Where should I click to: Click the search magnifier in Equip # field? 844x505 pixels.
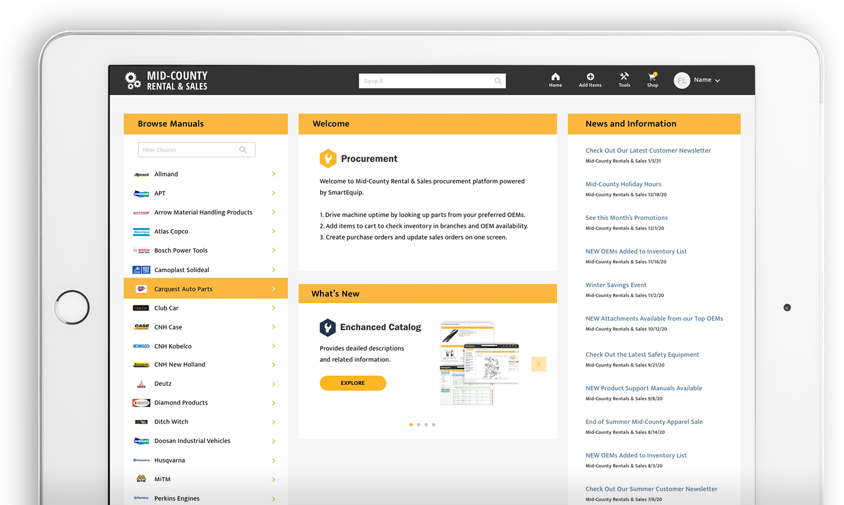[x=498, y=81]
